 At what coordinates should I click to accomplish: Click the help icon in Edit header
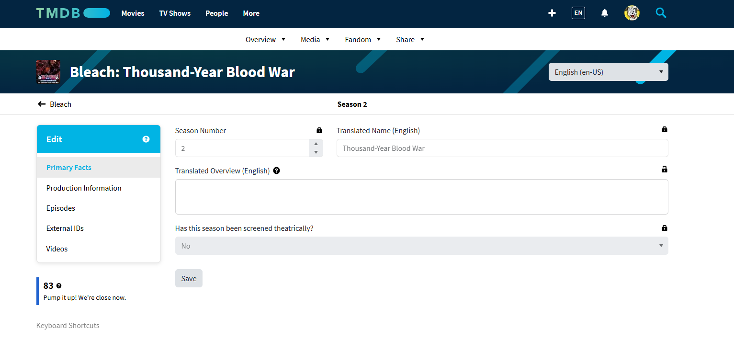146,139
